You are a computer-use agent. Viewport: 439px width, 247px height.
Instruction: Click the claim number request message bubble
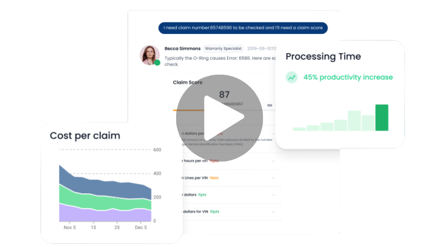pos(243,28)
